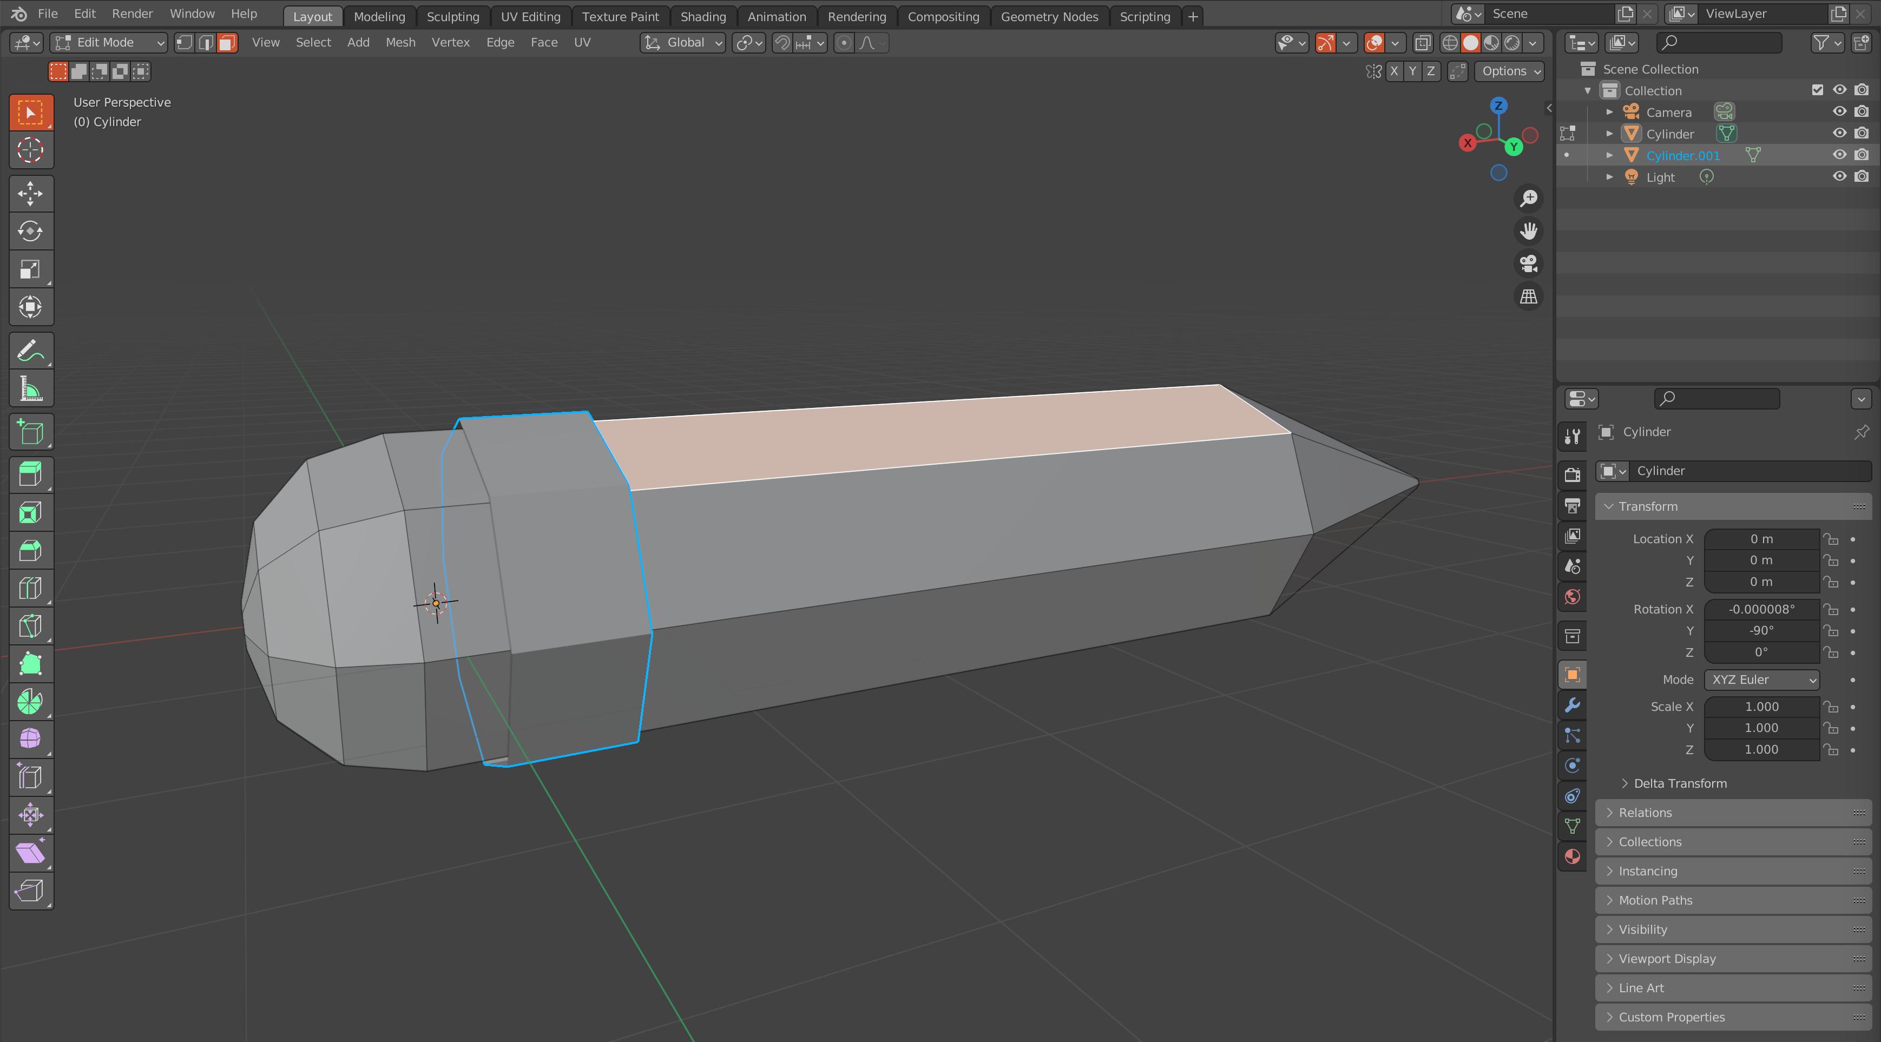Switch to the Shading workspace tab
The width and height of the screenshot is (1881, 1042).
pos(702,16)
